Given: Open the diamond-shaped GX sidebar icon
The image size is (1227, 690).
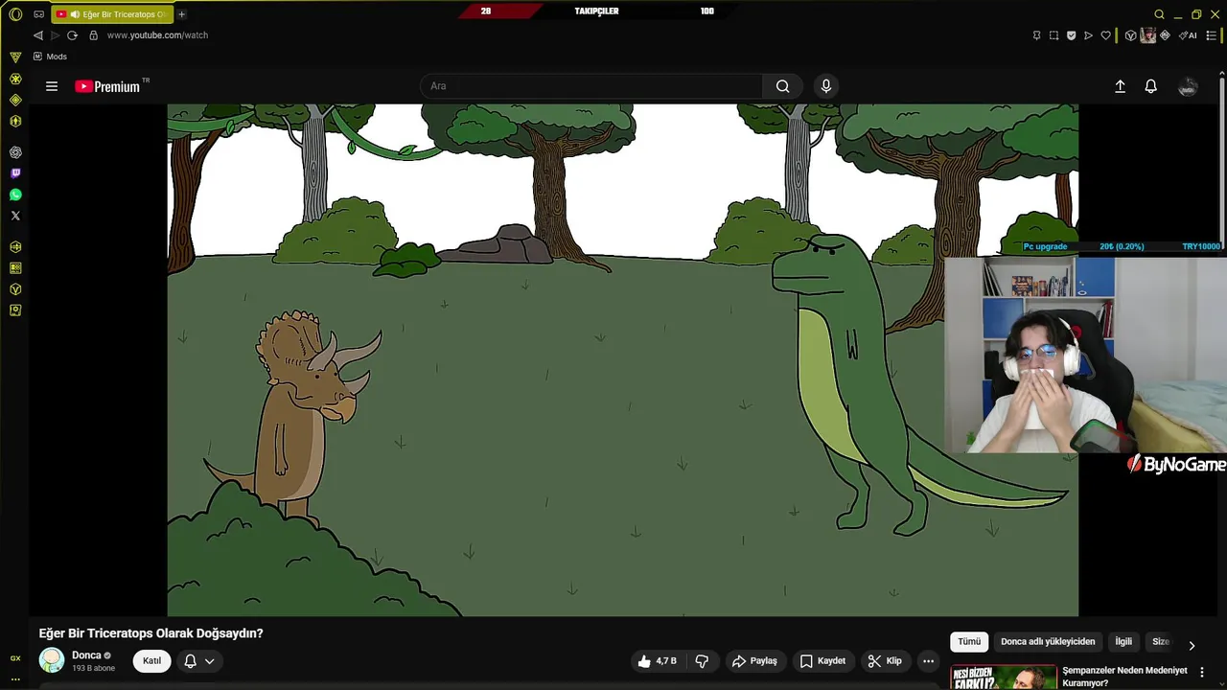Looking at the screenshot, I should click(x=15, y=100).
